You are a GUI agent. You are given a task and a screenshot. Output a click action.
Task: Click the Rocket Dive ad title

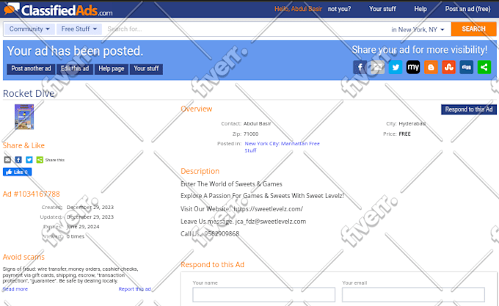(x=29, y=93)
